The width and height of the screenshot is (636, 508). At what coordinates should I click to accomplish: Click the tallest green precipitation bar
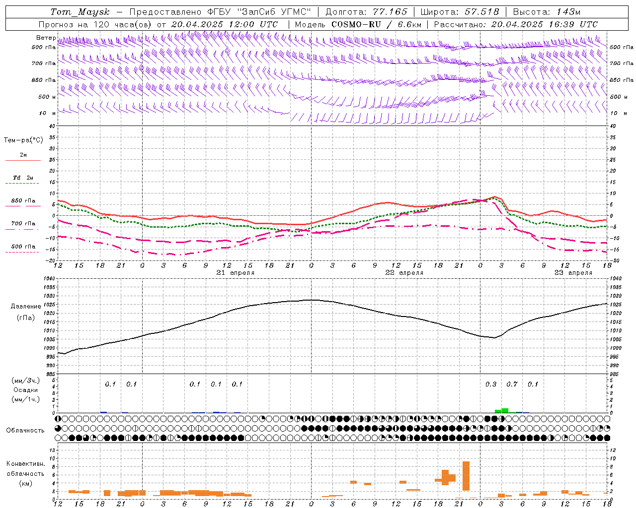[505, 410]
